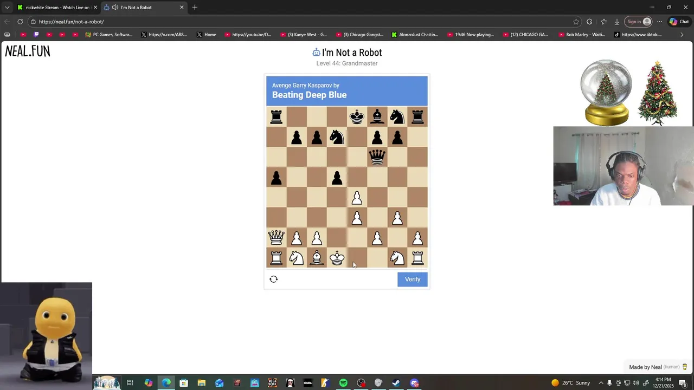Select the black queen on the board

[377, 157]
